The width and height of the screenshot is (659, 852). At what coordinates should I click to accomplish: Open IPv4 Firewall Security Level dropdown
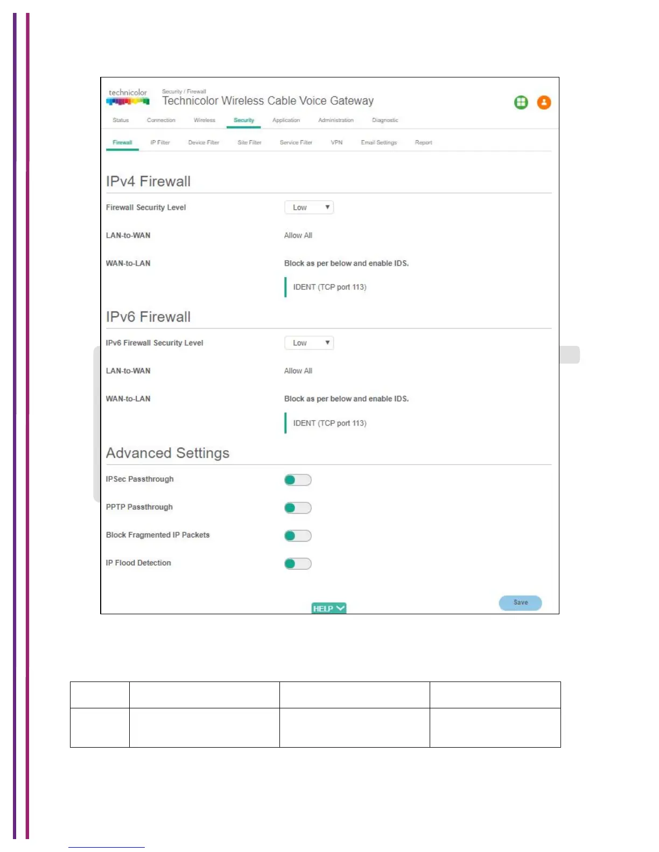pos(309,208)
